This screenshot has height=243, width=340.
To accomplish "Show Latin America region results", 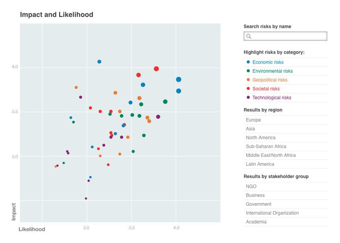I will point(260,164).
